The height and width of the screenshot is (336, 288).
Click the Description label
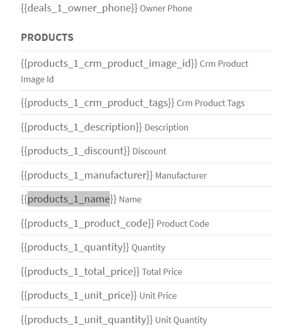166,127
